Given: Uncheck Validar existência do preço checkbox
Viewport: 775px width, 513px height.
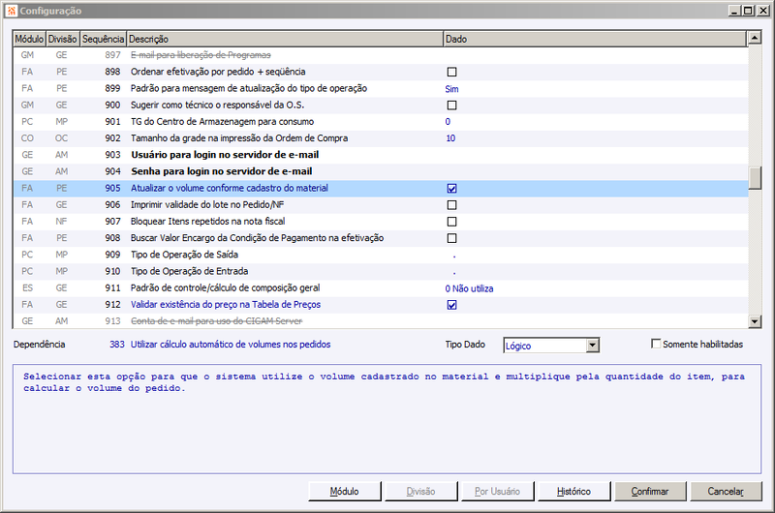Looking at the screenshot, I should (451, 305).
